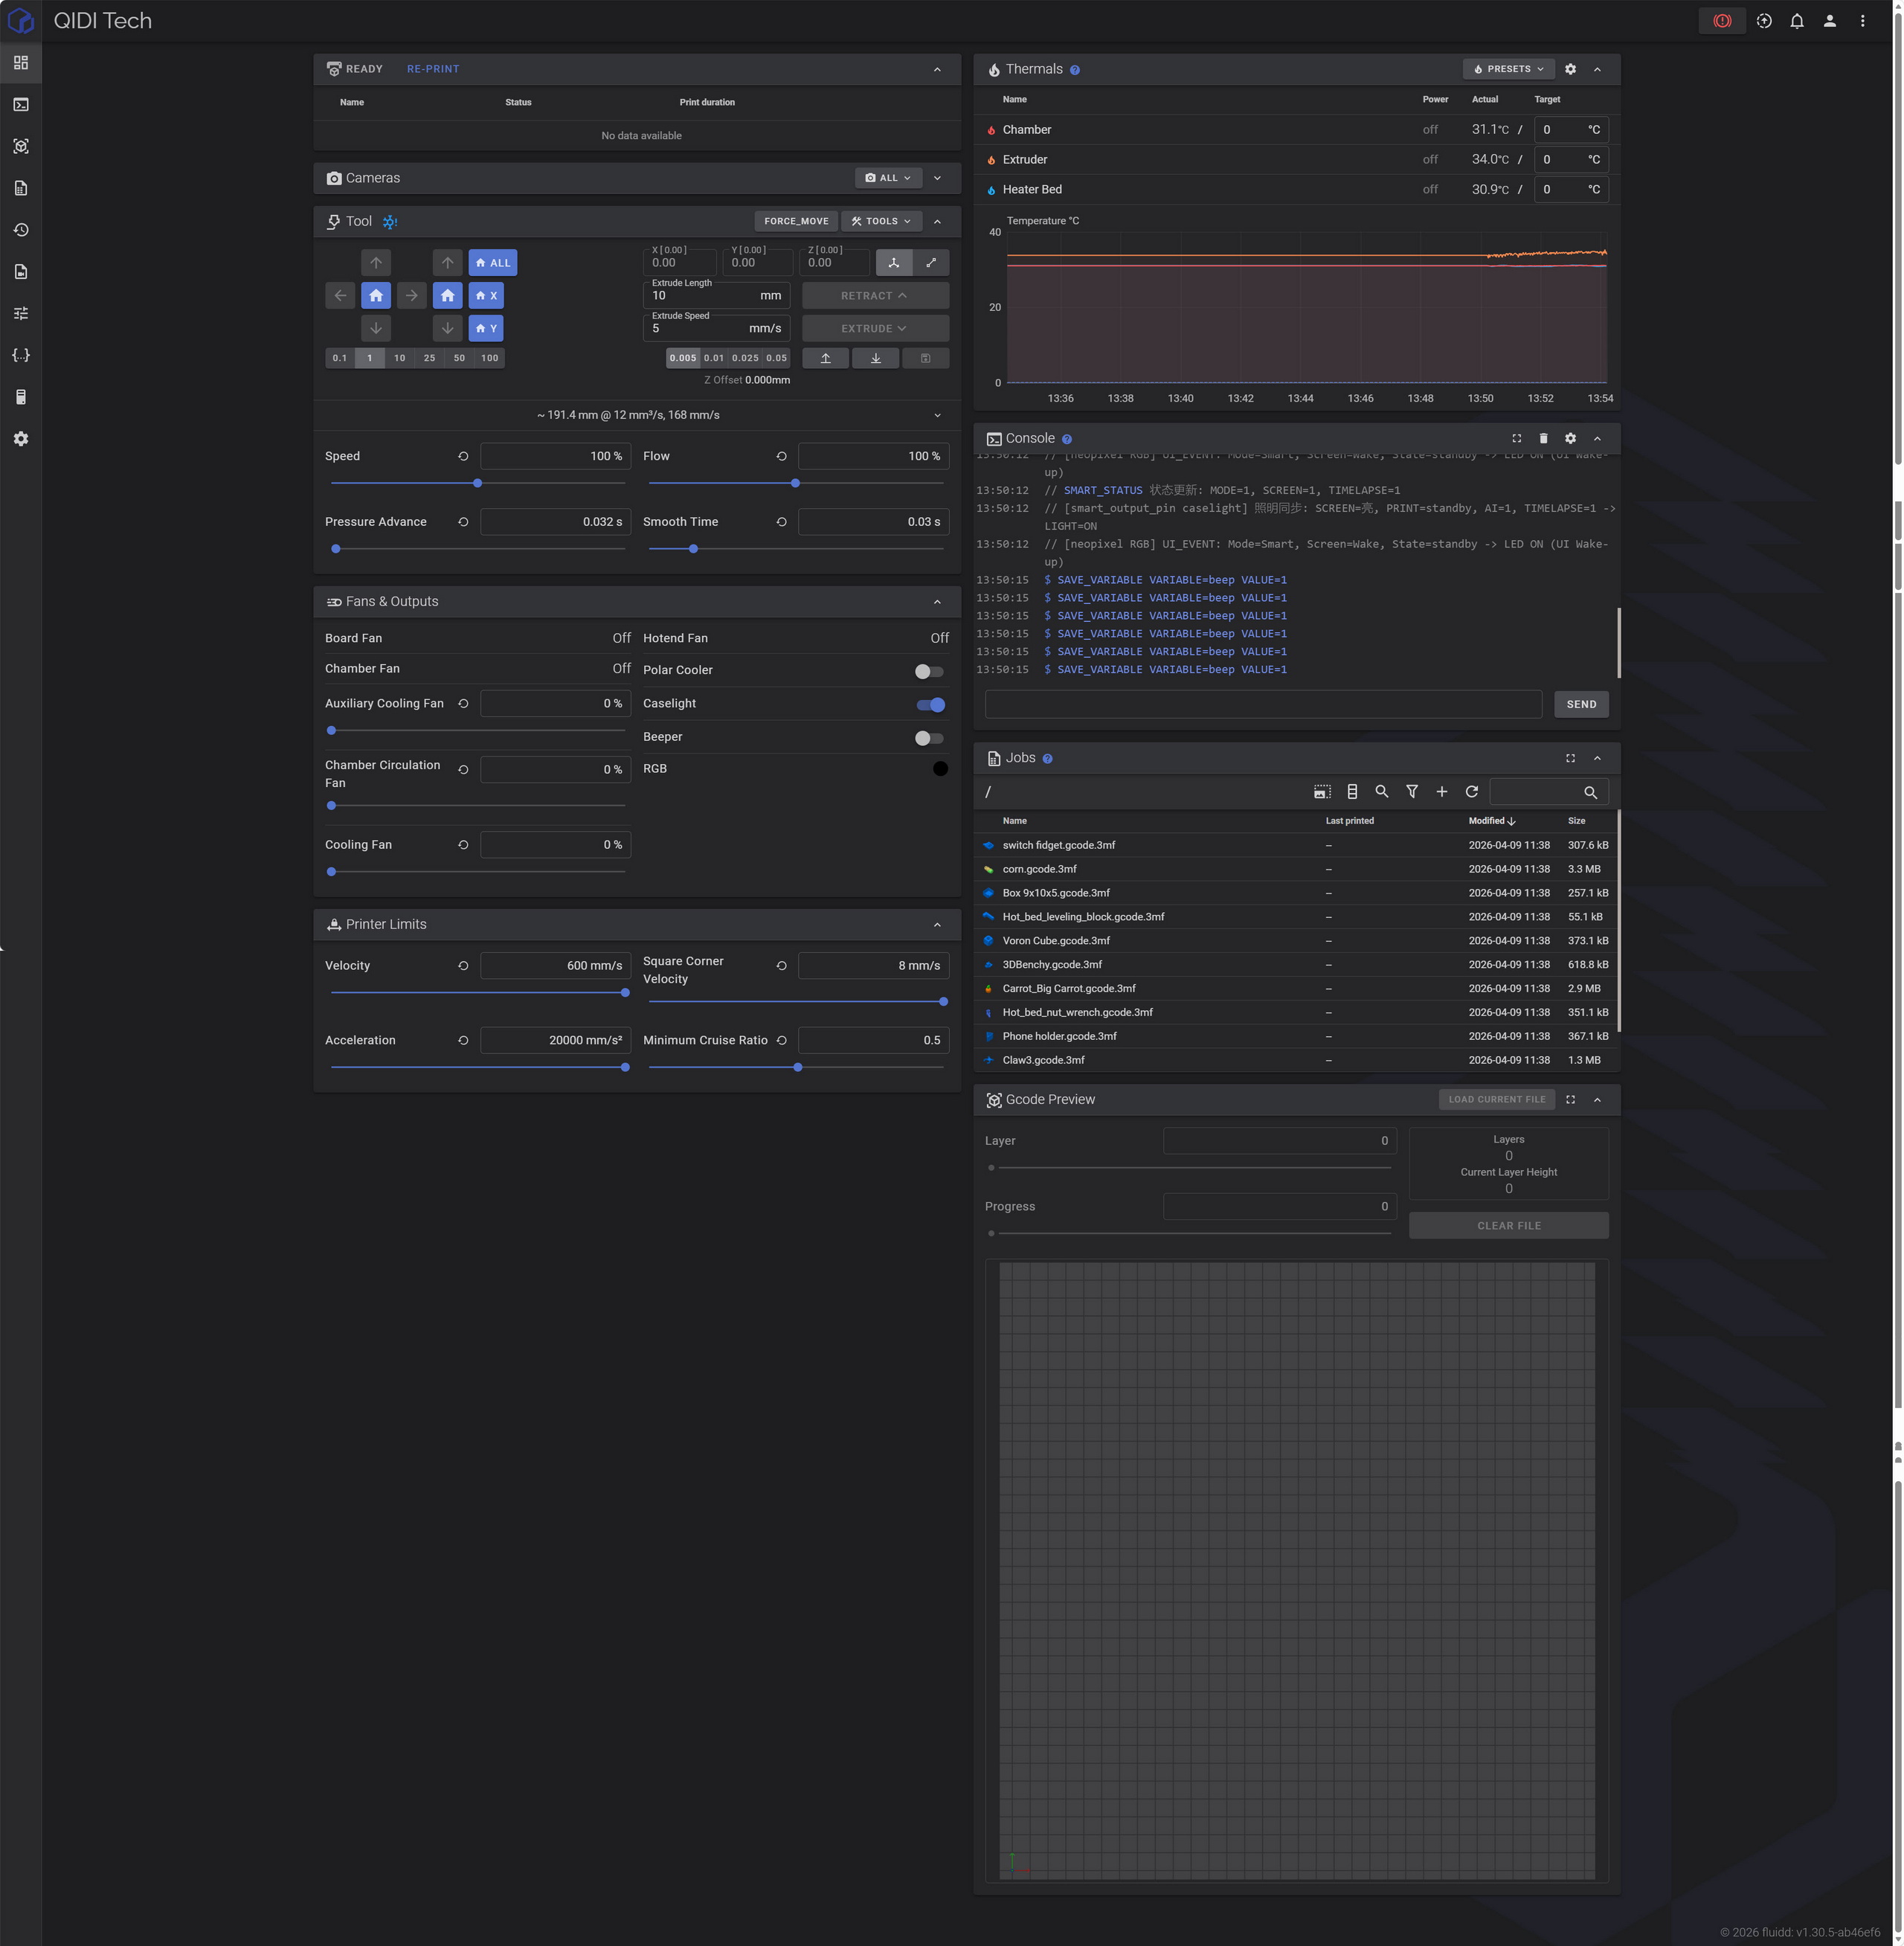Click the FORCE_MOVE button
The width and height of the screenshot is (1904, 1946).
tap(796, 221)
